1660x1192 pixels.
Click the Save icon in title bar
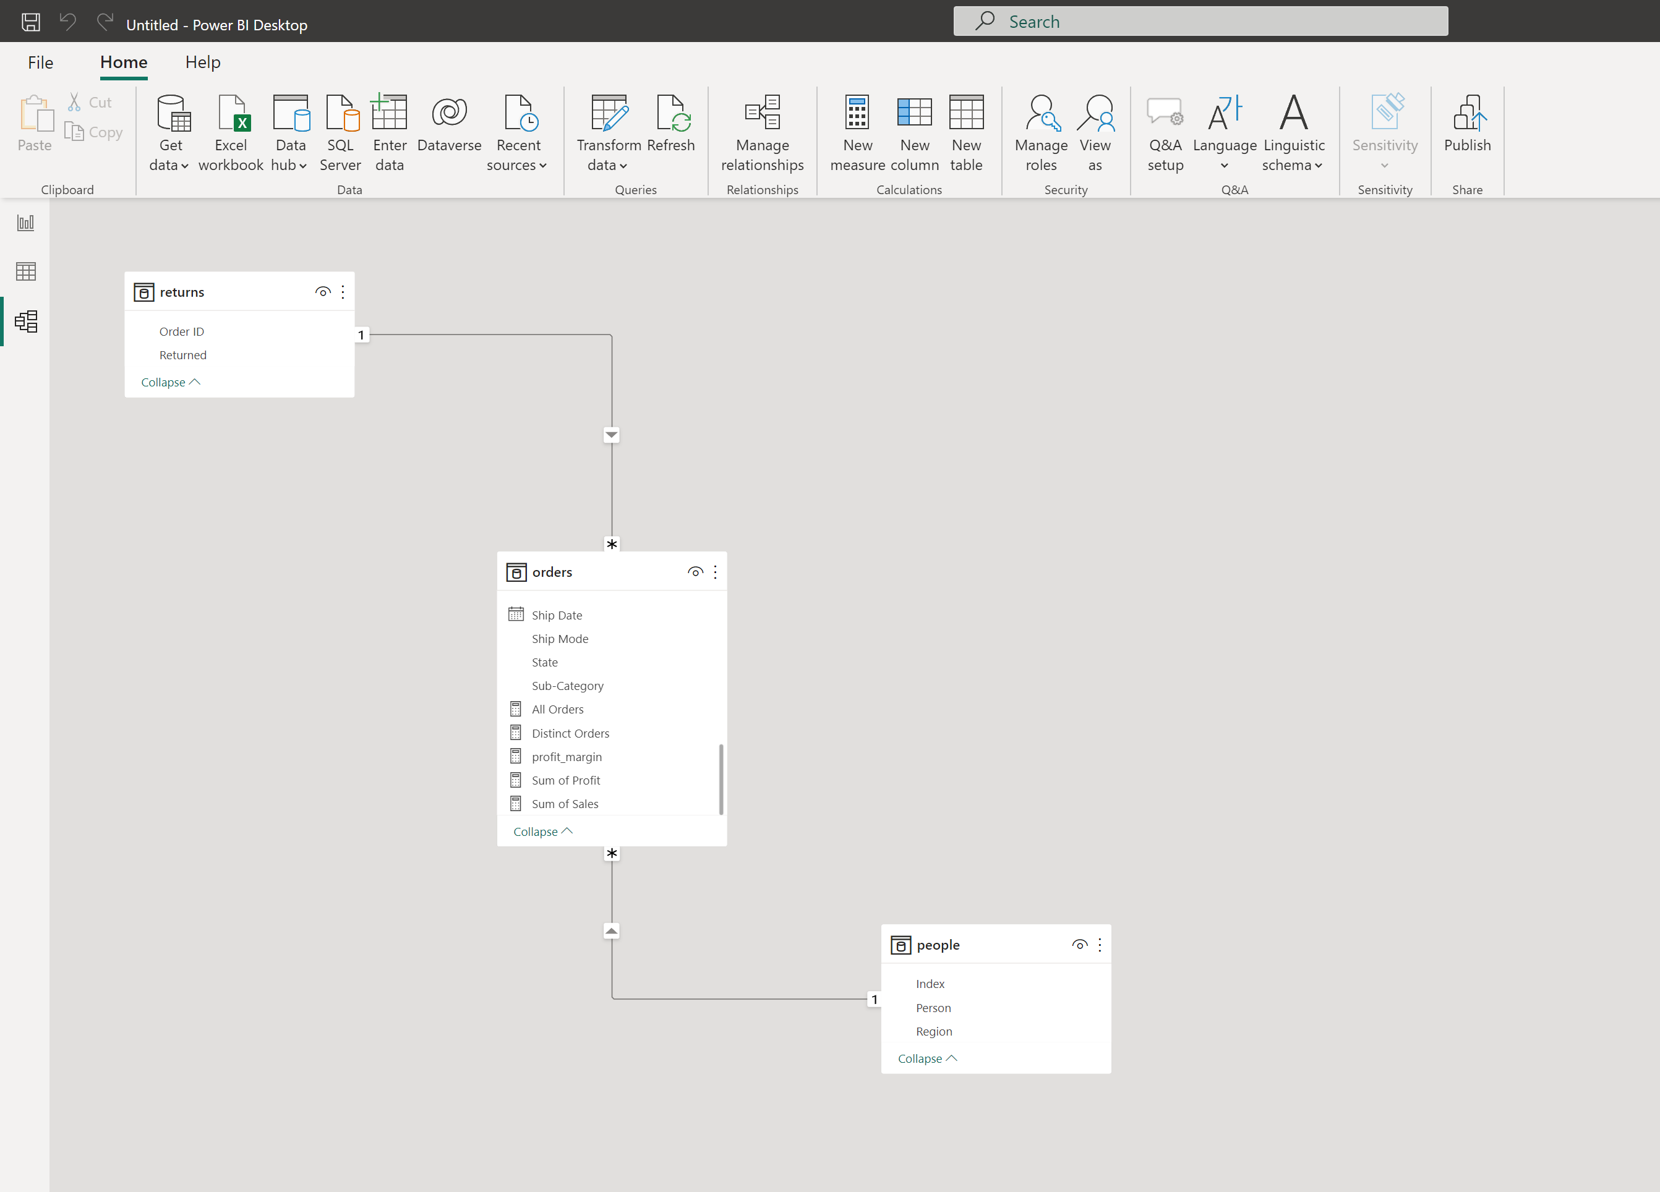pos(31,22)
